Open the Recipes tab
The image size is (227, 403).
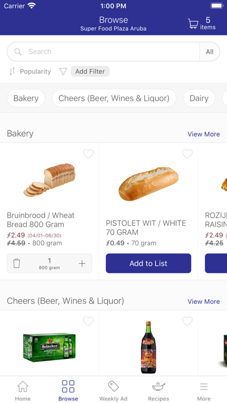[159, 391]
